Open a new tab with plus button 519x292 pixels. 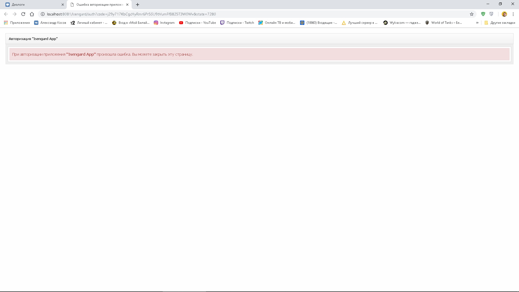pyautogui.click(x=138, y=5)
